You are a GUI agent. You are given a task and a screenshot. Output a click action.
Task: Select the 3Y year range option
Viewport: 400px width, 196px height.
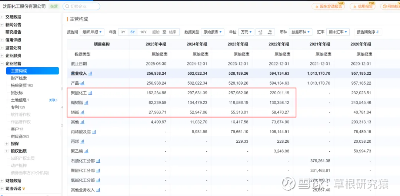tap(123, 32)
